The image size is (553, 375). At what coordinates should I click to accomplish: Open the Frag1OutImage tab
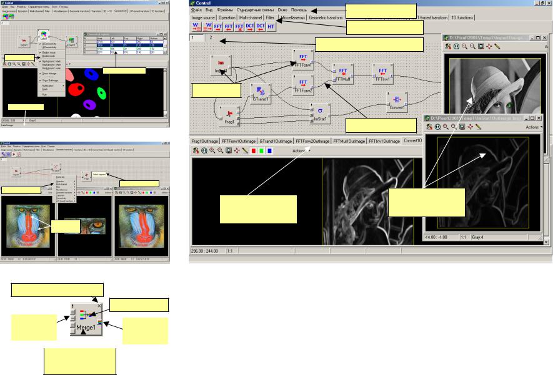click(204, 141)
